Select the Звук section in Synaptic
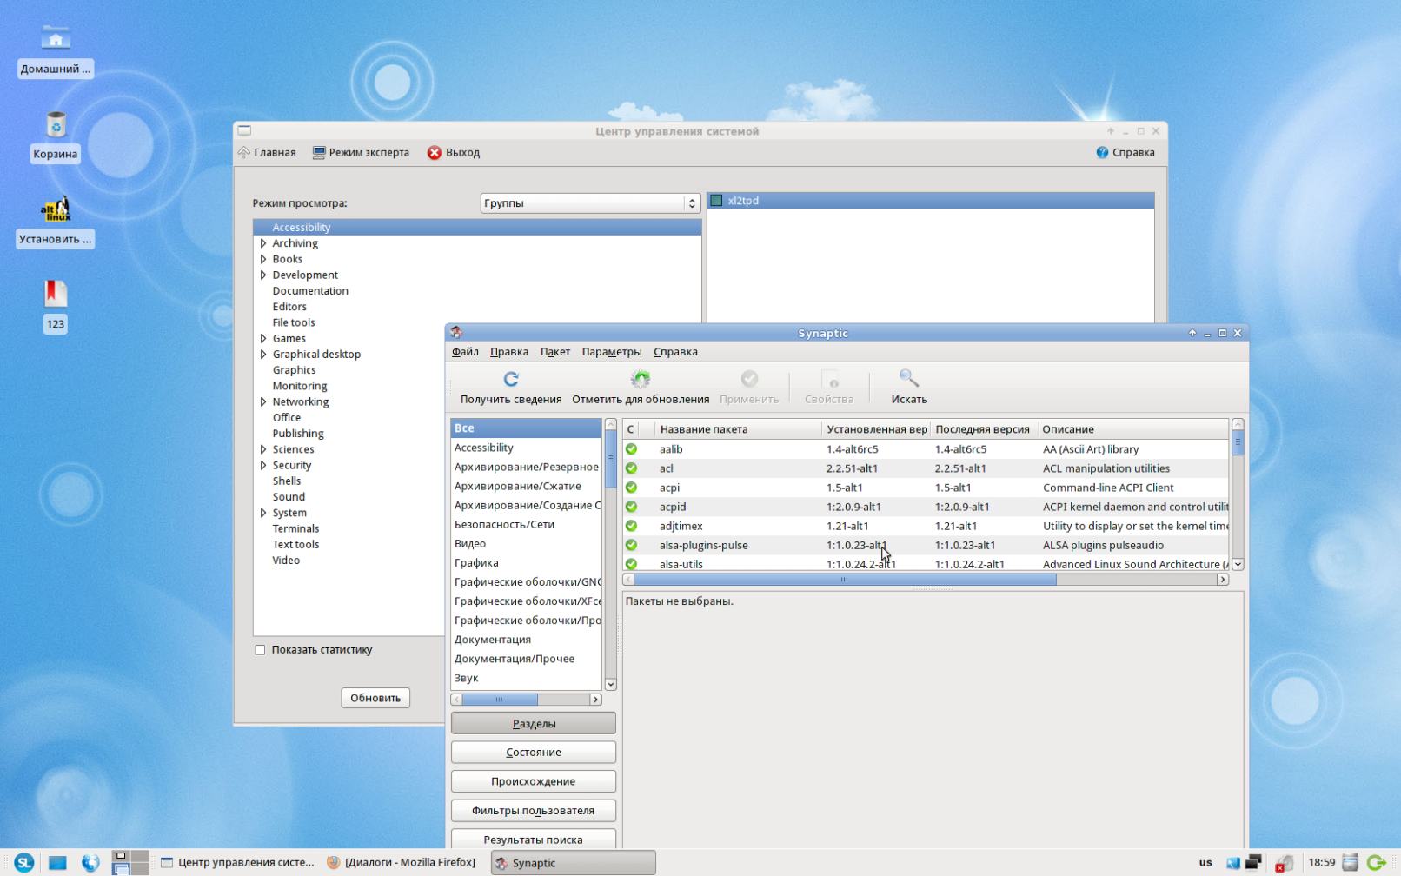The height and width of the screenshot is (876, 1401). tap(526, 678)
